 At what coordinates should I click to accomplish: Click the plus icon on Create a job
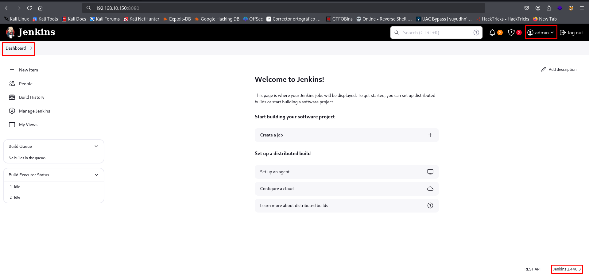[430, 135]
